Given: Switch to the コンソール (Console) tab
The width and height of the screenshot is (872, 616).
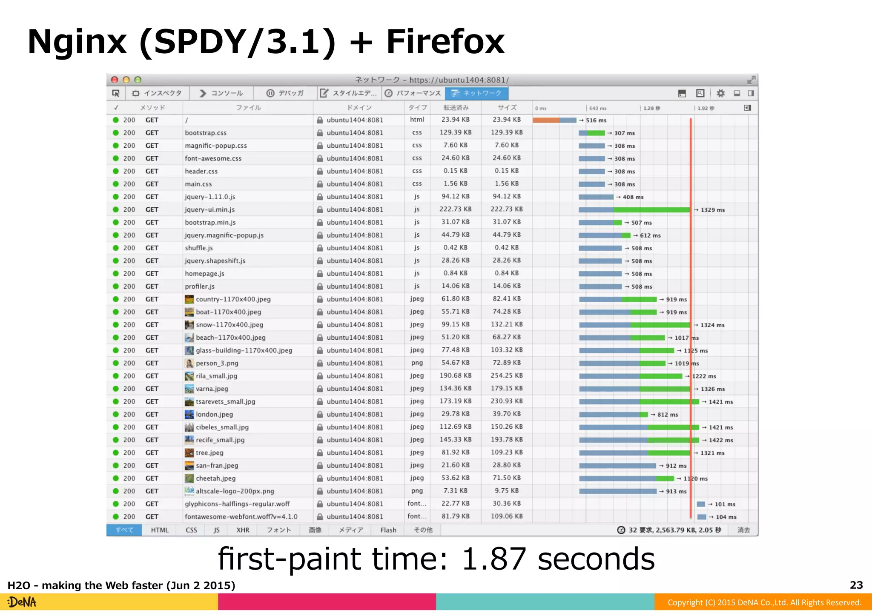Looking at the screenshot, I should pyautogui.click(x=221, y=93).
